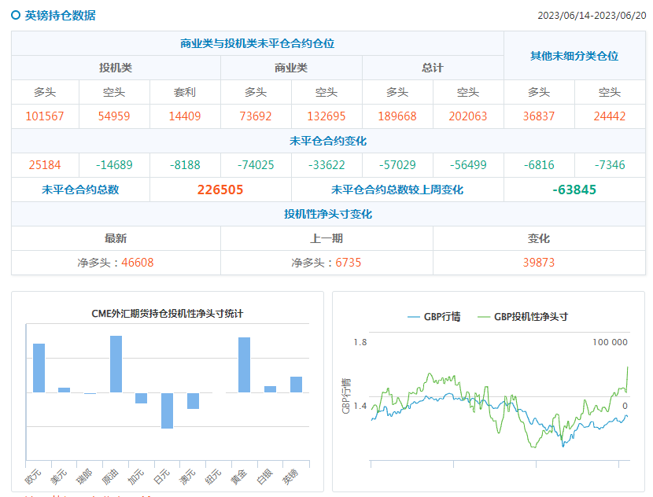The height and width of the screenshot is (497, 653).
Task: Click the 总计 column header
Action: 433,68
